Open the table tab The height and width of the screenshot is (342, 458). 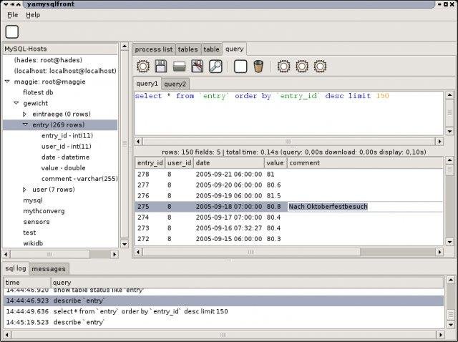click(x=212, y=49)
